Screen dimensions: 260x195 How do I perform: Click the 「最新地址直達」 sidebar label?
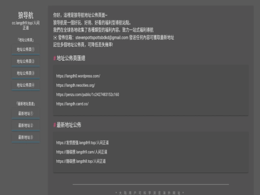click(x=26, y=104)
